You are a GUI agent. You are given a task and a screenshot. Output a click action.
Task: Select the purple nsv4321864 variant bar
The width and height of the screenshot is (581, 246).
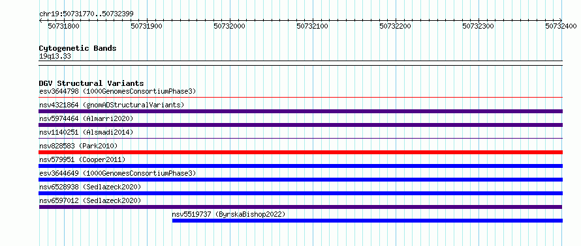point(301,111)
